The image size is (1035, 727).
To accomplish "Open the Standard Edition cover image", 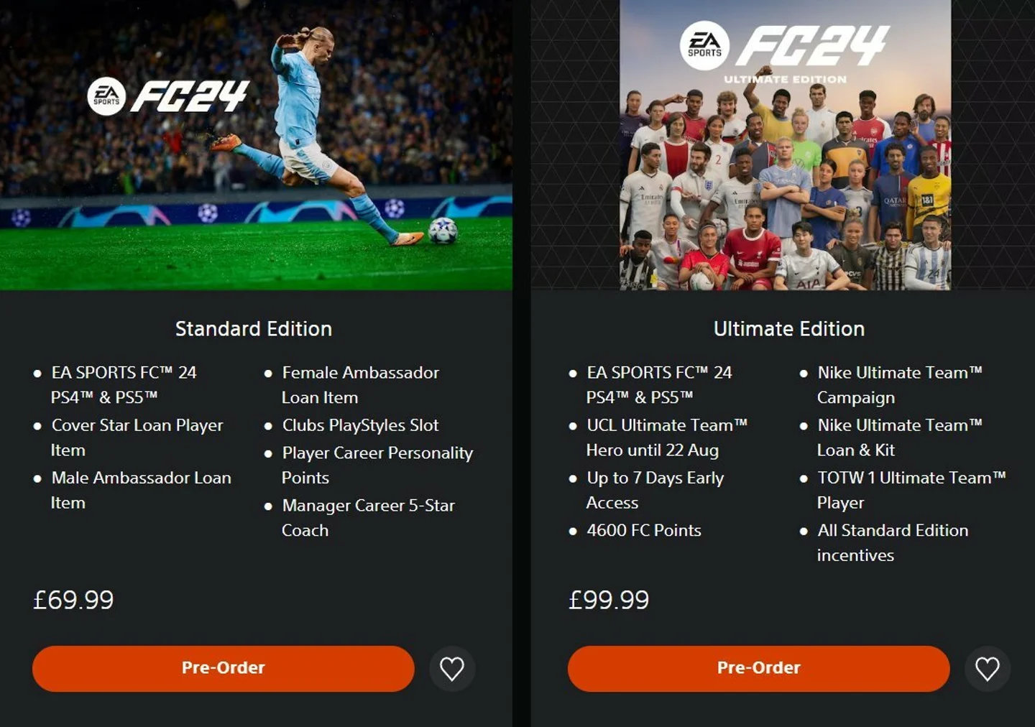I will [256, 145].
